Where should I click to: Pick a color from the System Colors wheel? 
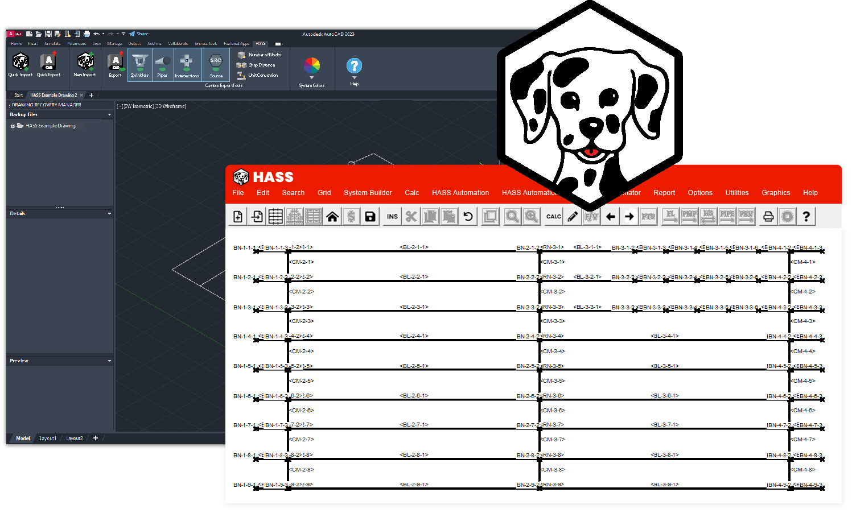pos(312,65)
